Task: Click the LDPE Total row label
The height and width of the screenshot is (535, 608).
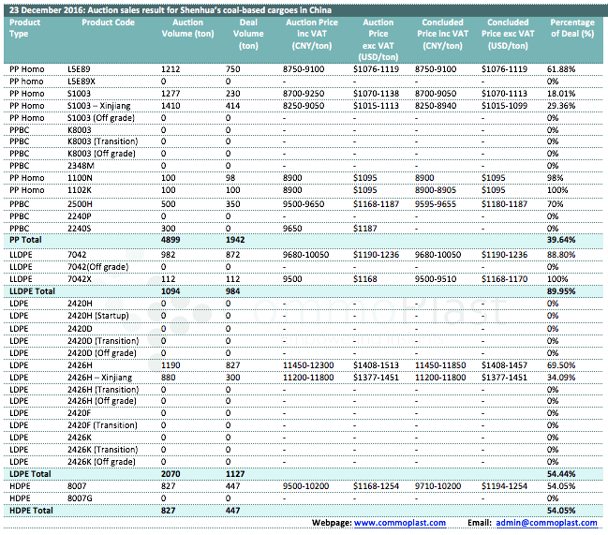Action: (x=30, y=474)
